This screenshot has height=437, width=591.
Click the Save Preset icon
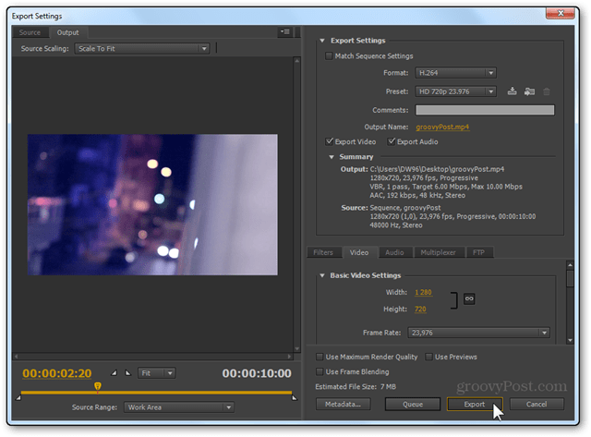pyautogui.click(x=512, y=91)
